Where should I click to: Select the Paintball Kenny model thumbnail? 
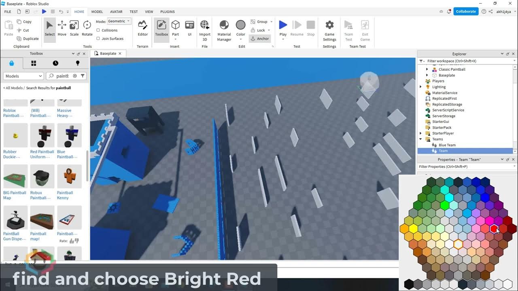[x=69, y=177]
